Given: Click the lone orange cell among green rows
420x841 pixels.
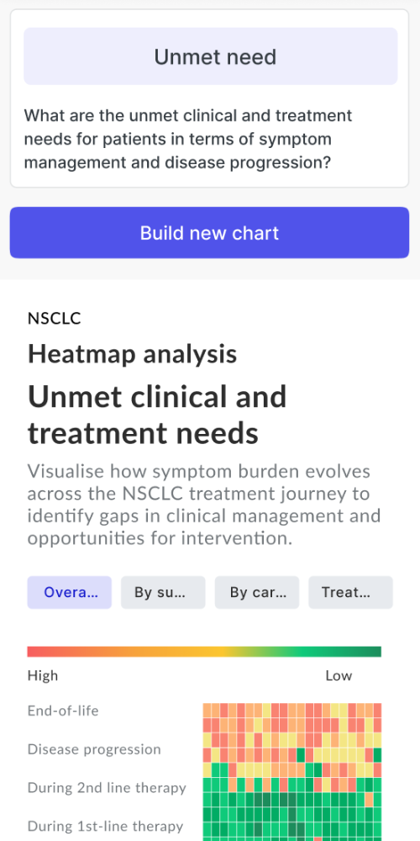Looking at the screenshot, I should coord(369,800).
